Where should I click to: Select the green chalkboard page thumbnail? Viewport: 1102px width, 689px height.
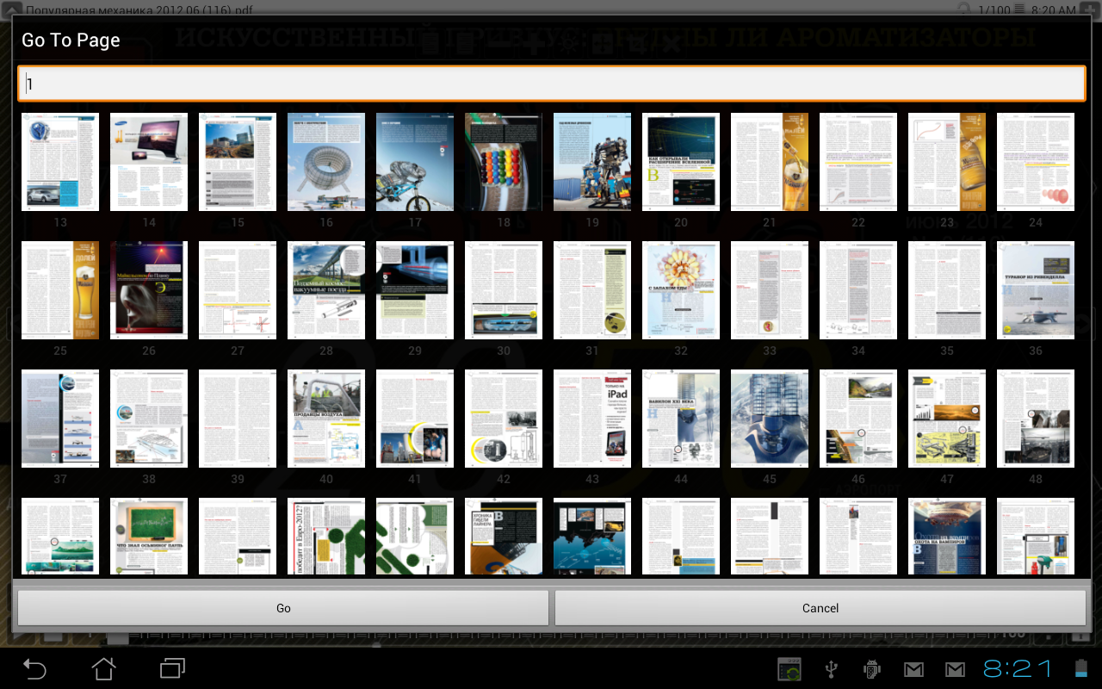tap(149, 536)
